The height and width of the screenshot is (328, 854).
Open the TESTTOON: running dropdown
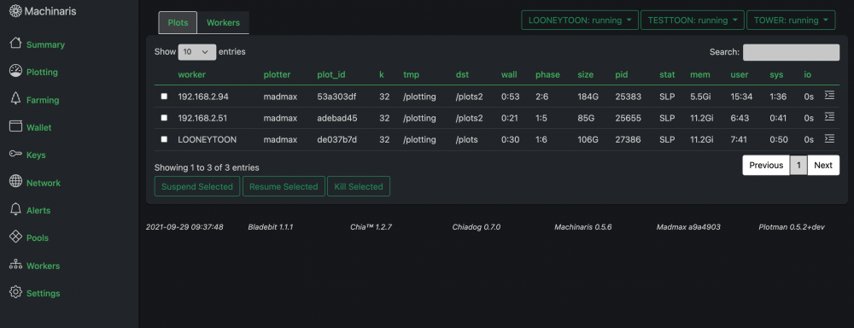(x=693, y=20)
